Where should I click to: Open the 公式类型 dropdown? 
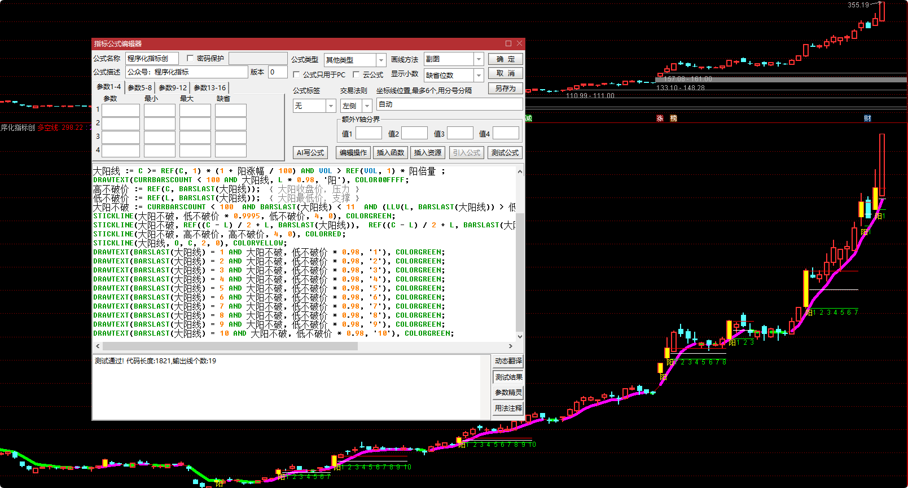tap(381, 60)
